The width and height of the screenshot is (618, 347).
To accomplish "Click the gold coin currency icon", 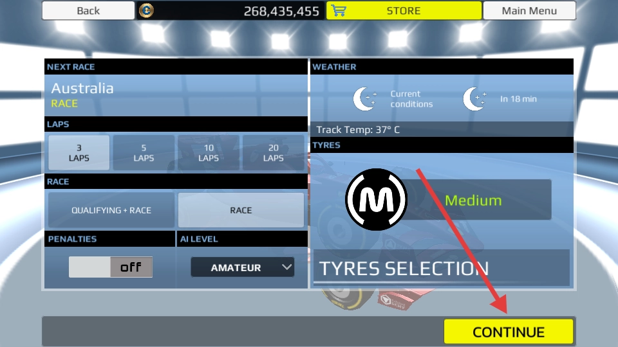I will tap(146, 11).
